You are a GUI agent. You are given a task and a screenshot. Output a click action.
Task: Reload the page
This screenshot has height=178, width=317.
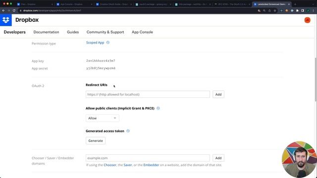[x=14, y=10]
